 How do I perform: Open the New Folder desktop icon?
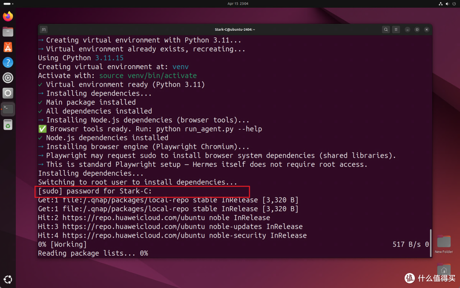[x=443, y=244]
